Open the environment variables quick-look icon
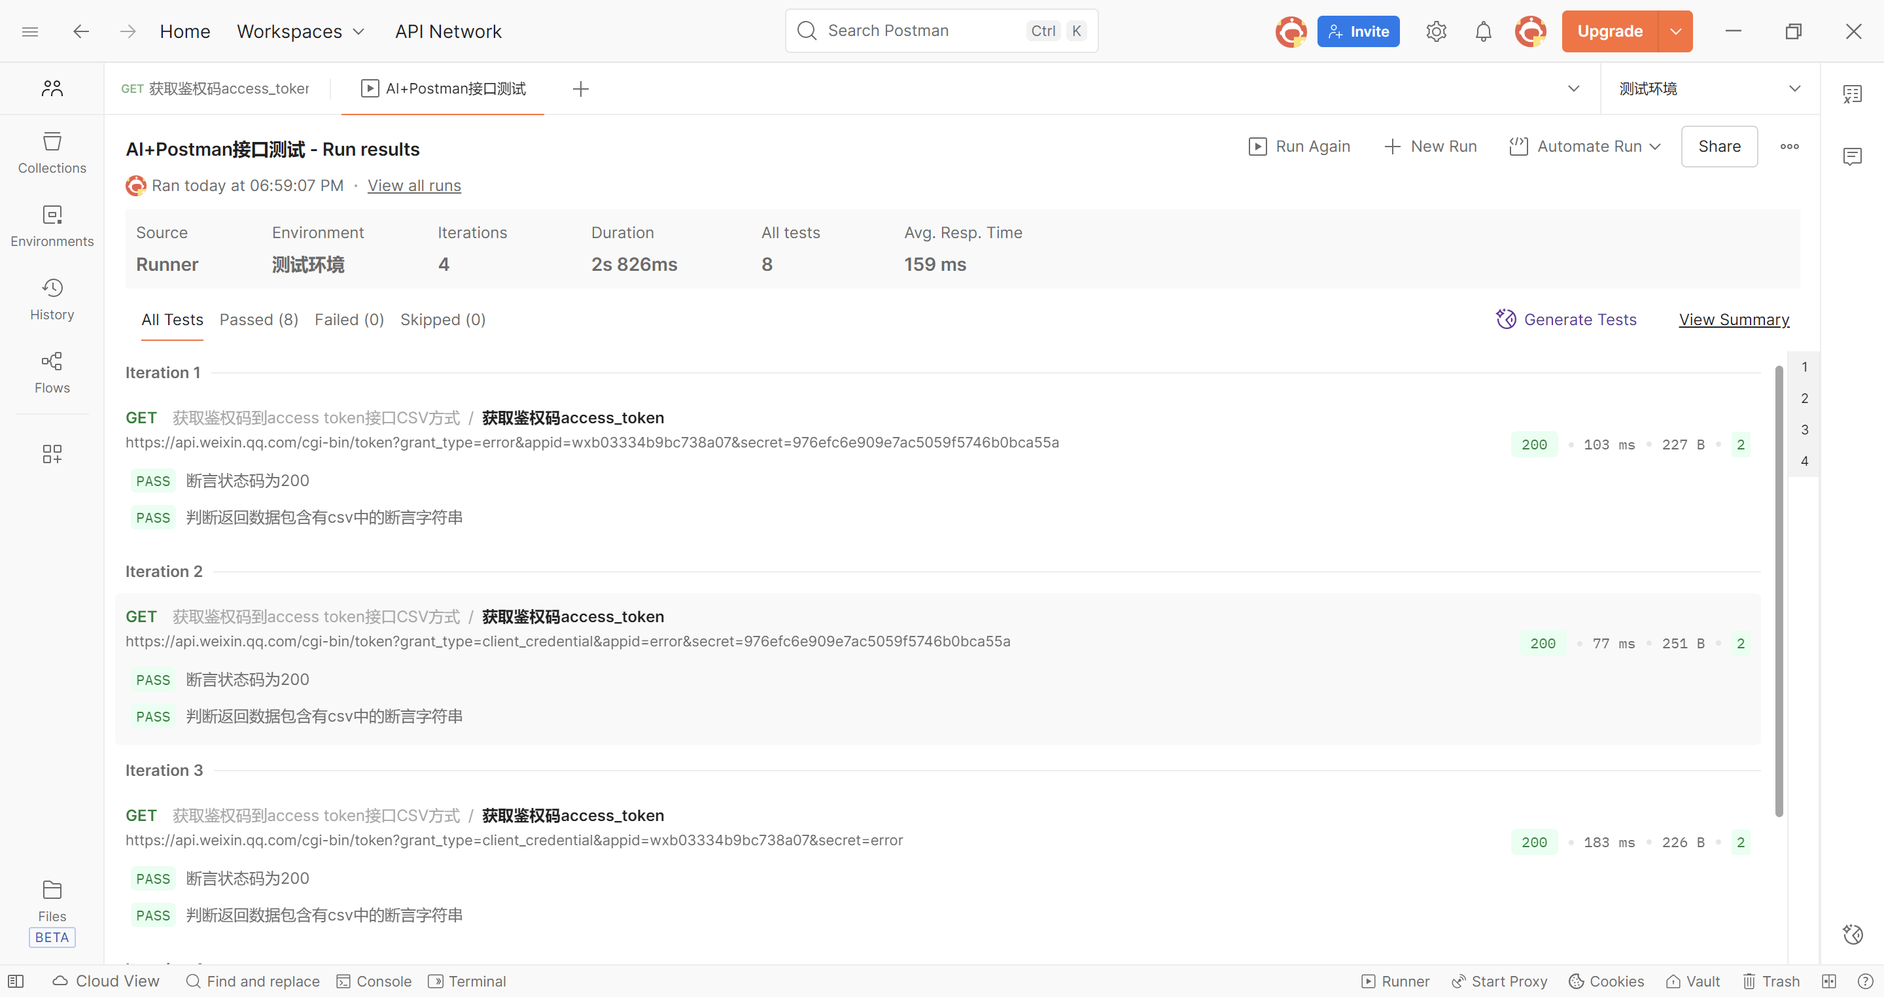Image resolution: width=1884 pixels, height=997 pixels. point(1852,94)
